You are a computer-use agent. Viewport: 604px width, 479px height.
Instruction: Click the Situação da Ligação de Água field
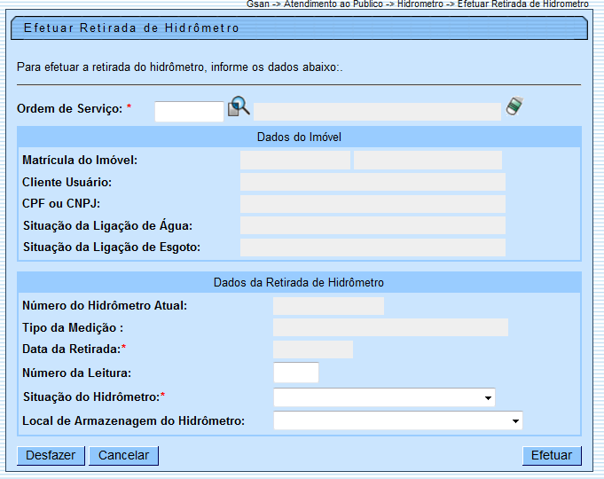[x=373, y=225]
